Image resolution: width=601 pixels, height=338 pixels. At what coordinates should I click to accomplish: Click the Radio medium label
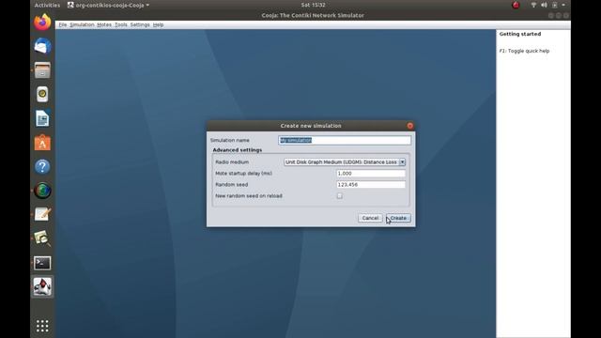[x=232, y=162]
